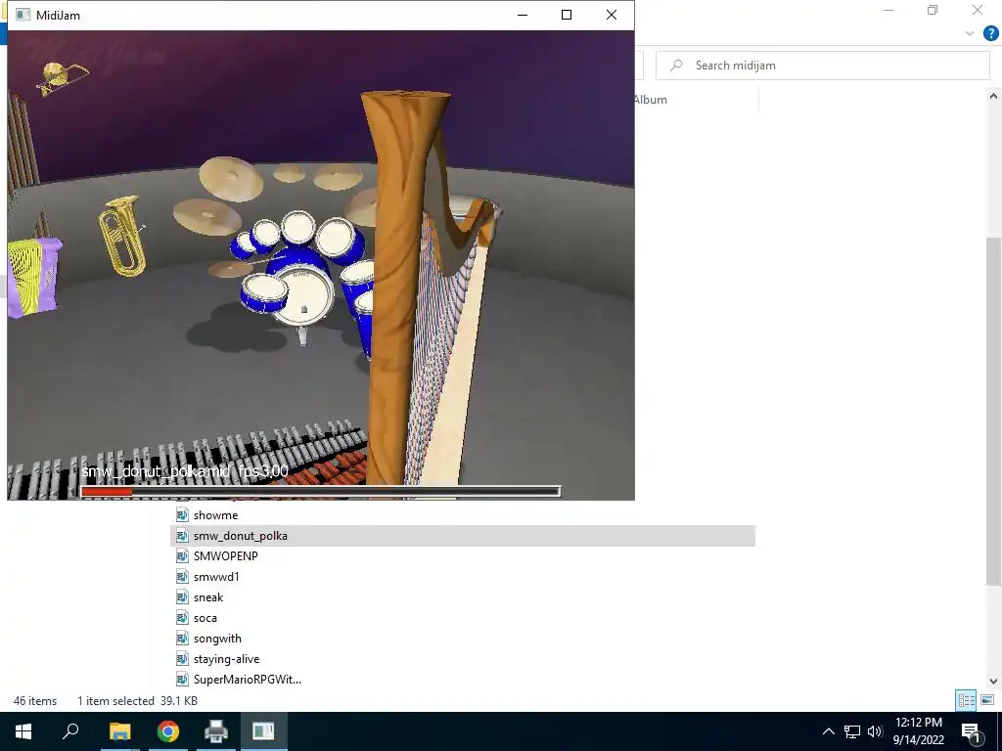1002x751 pixels.
Task: Close the MidiJam window
Action: [612, 15]
